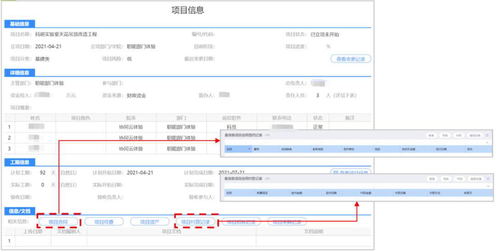Open the 项目经费 related info
This screenshot has width=496, height=252.
coord(104,222)
